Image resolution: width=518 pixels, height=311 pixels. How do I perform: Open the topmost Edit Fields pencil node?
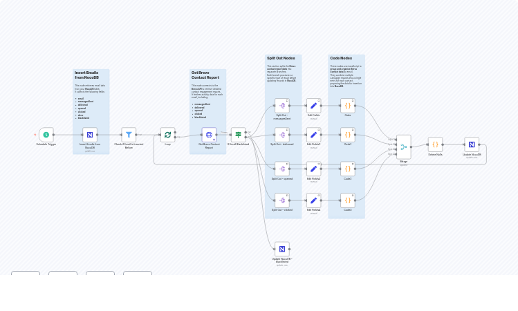(x=314, y=106)
